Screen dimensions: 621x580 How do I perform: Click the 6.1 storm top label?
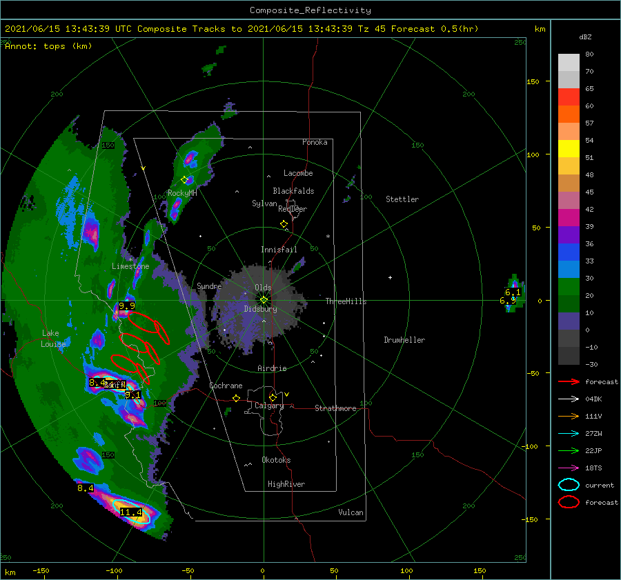[513, 292]
